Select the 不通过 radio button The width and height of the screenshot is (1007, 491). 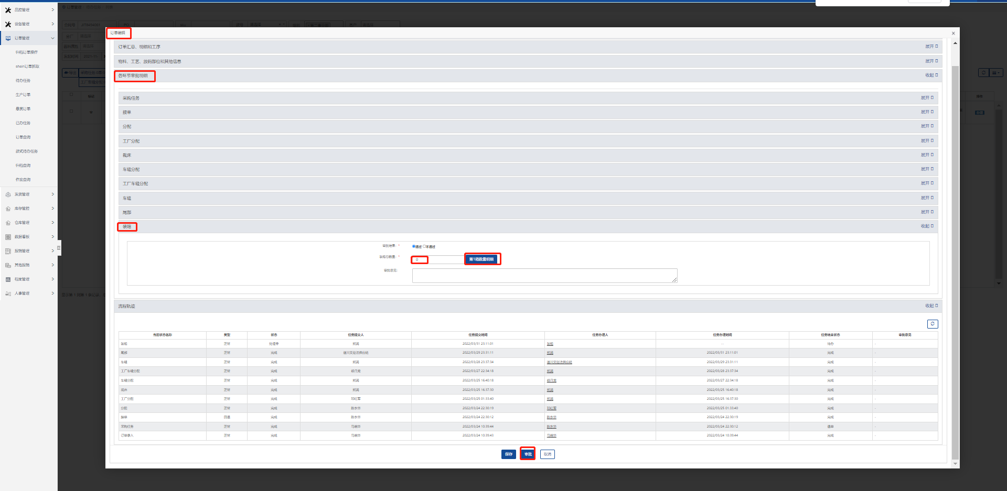coord(424,246)
